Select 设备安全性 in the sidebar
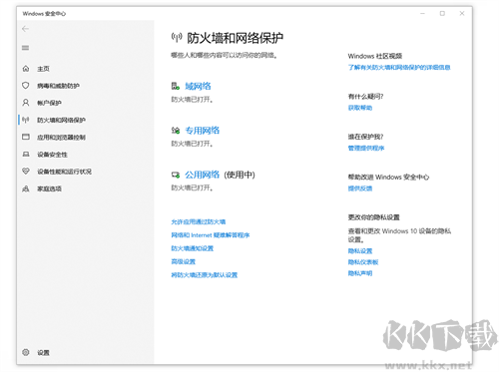 point(52,155)
